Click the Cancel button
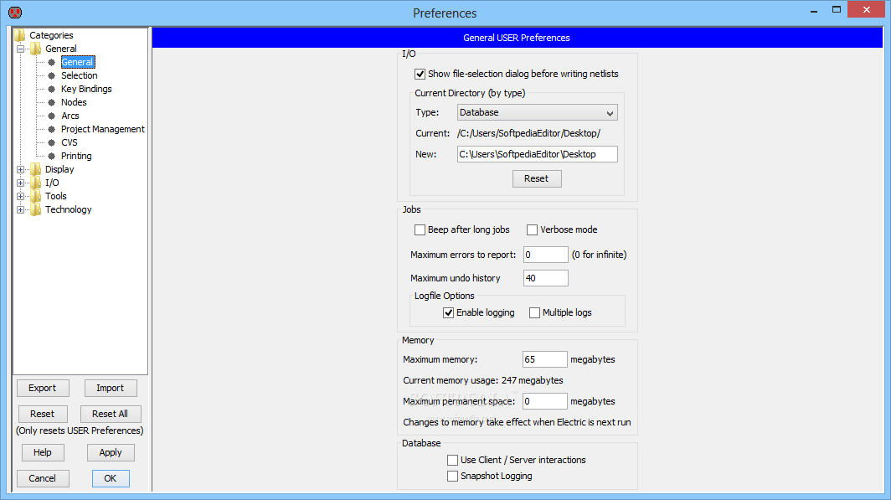 click(x=43, y=478)
